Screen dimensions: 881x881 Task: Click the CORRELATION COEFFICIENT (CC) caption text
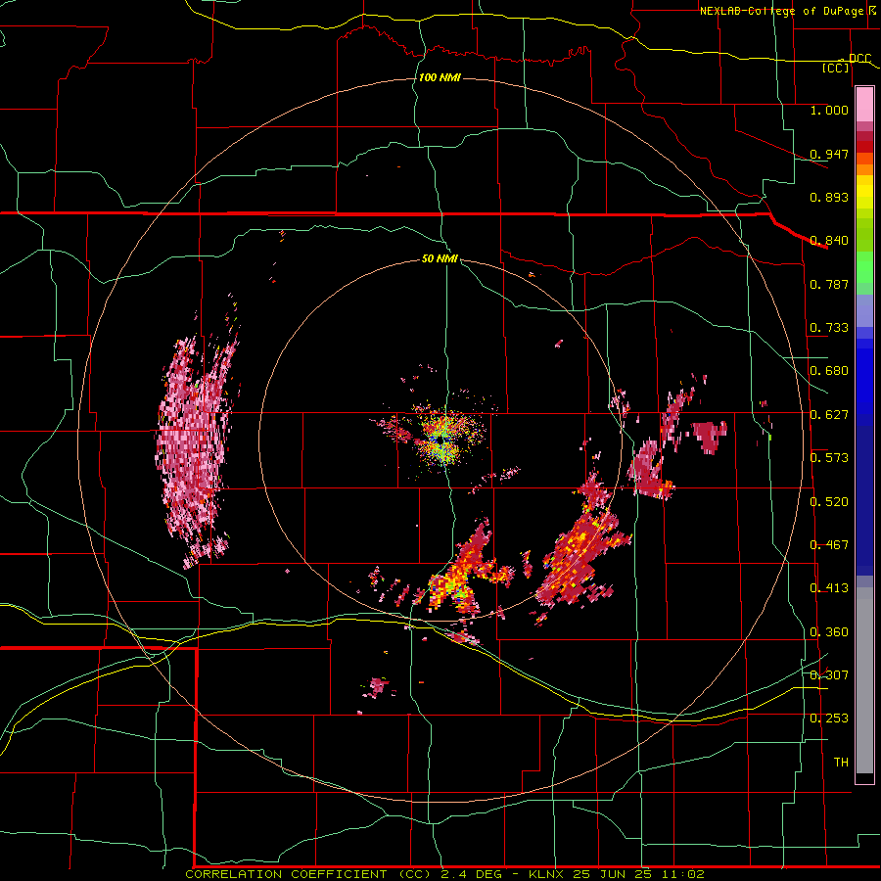pyautogui.click(x=309, y=874)
